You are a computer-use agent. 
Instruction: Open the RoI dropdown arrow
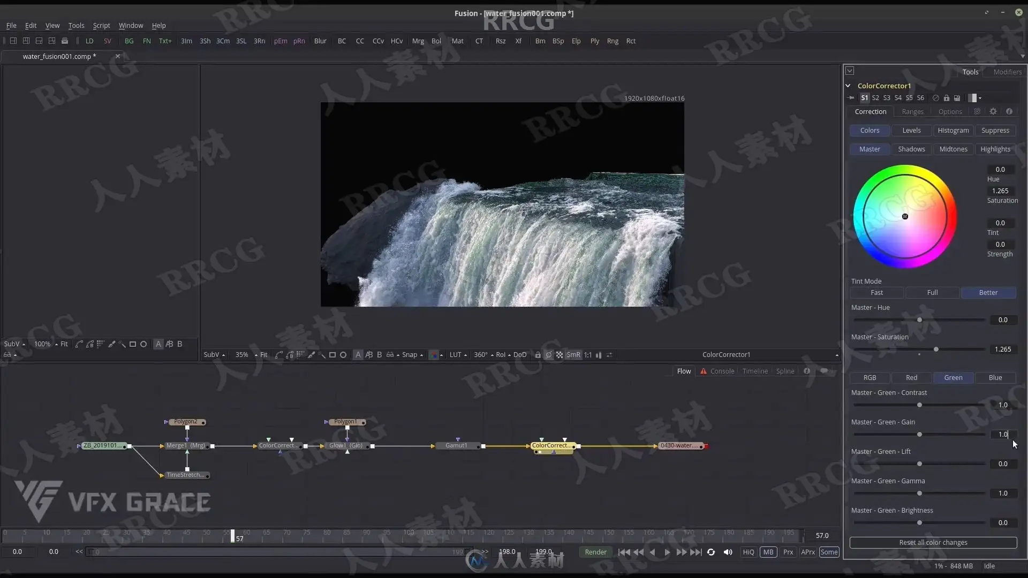(510, 355)
